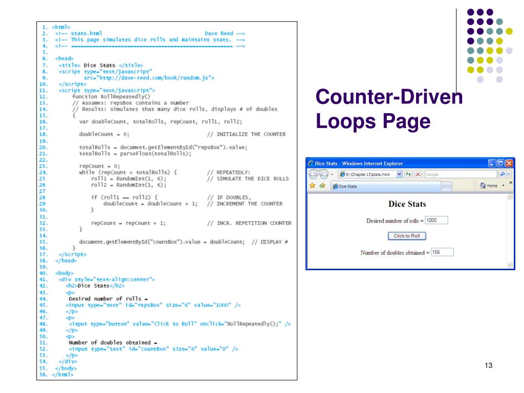Close the Internet Explorer window
Screen dimensions: 524x393
click(x=509, y=163)
